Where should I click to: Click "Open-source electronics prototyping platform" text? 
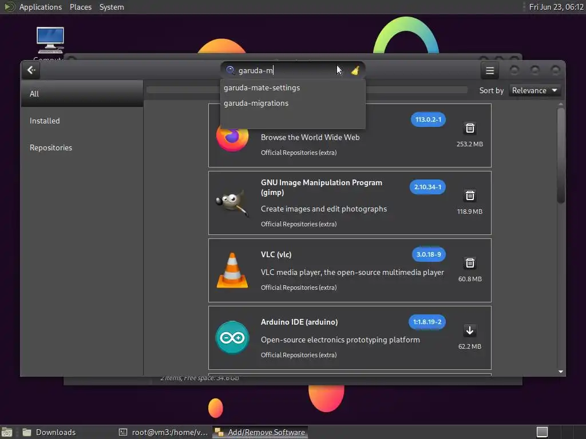(340, 340)
